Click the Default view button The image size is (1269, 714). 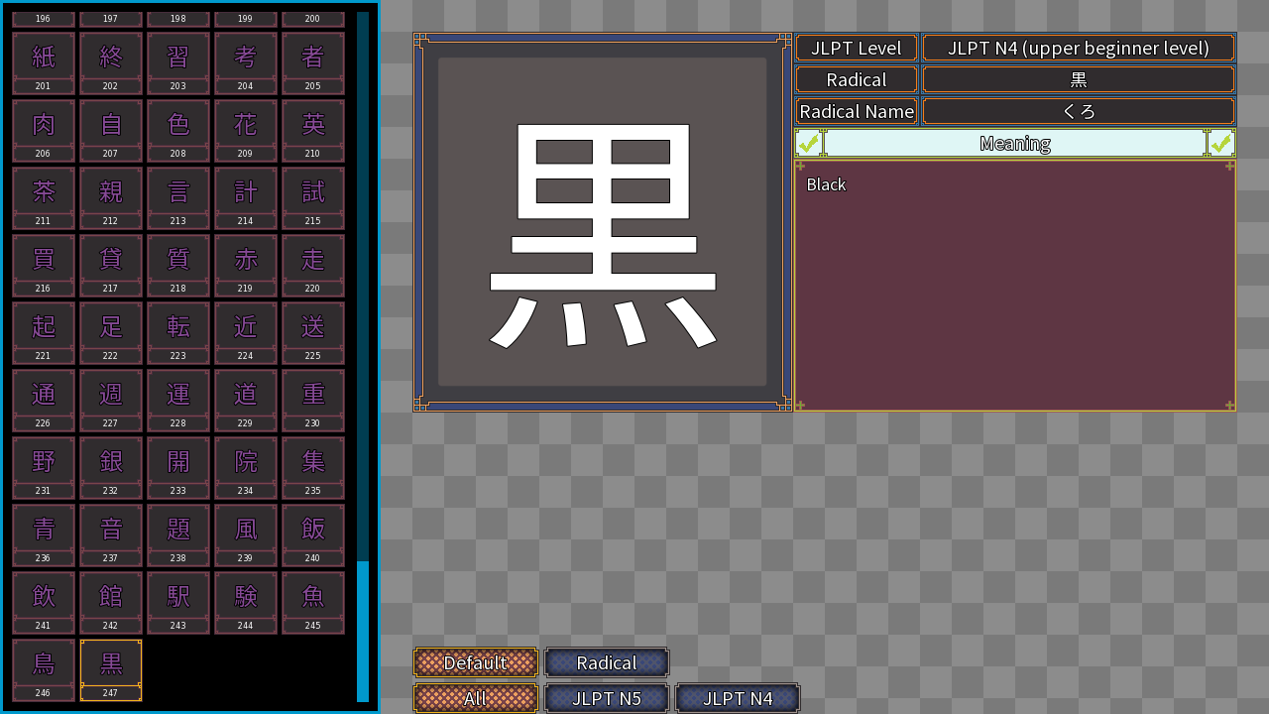tap(476, 662)
